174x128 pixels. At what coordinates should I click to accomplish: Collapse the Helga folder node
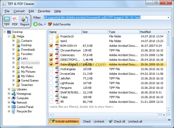(9, 36)
